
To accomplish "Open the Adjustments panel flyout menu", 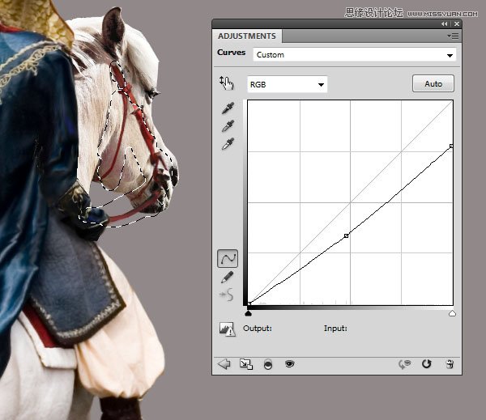I will 453,36.
